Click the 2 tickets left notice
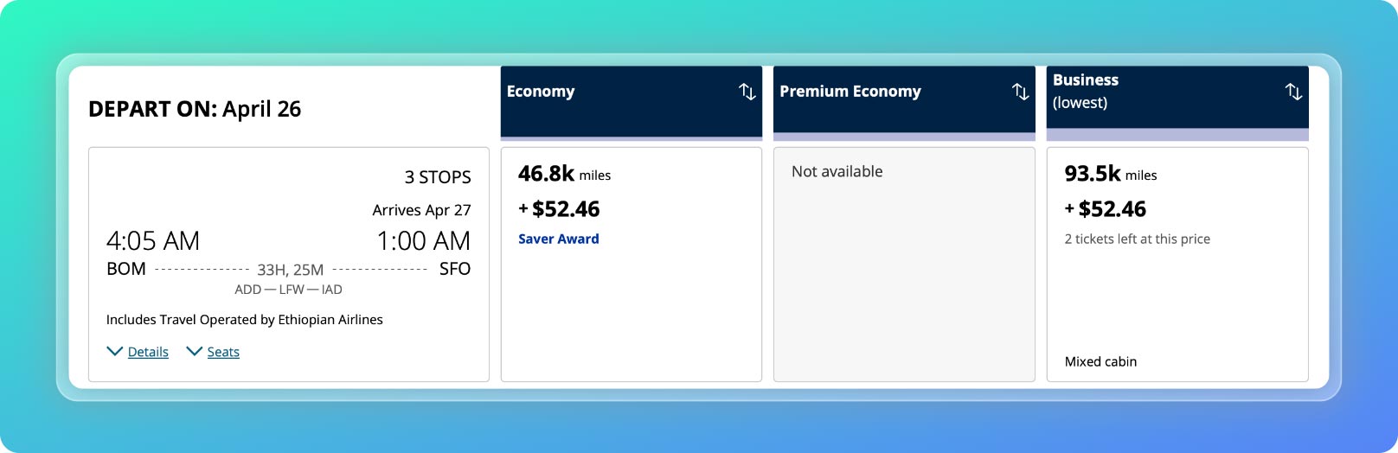 [1137, 239]
